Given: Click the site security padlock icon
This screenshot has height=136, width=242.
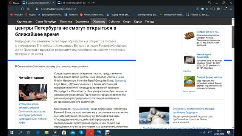Looking at the screenshot, I should click(37, 9).
